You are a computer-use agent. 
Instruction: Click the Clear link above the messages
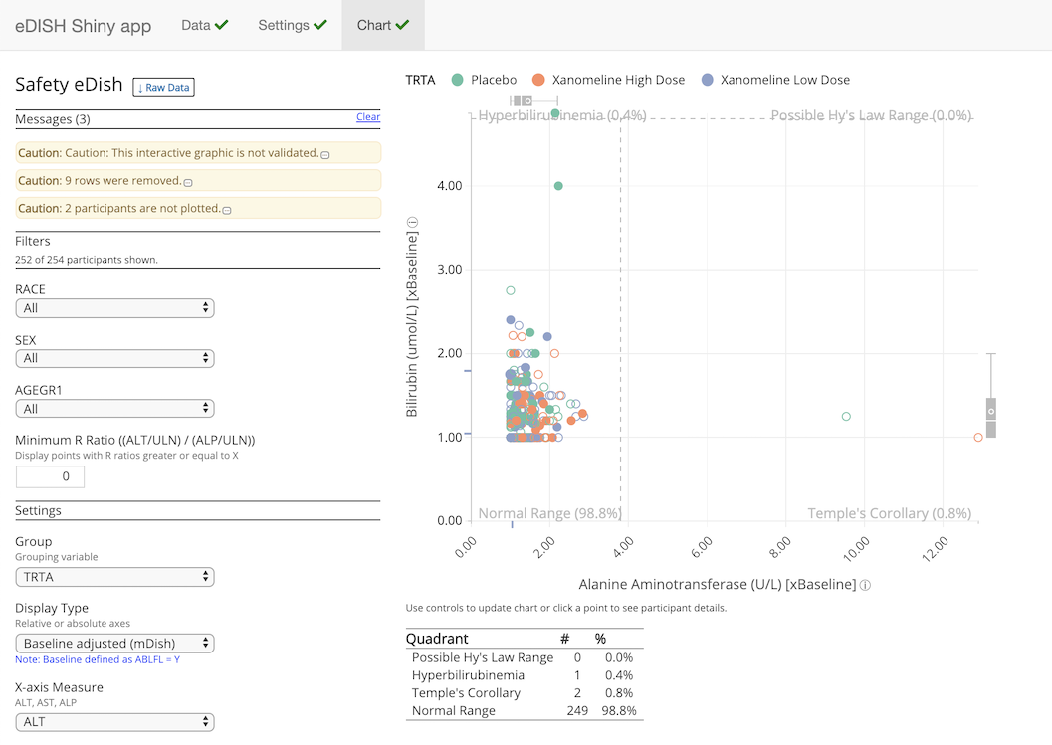pos(367,116)
